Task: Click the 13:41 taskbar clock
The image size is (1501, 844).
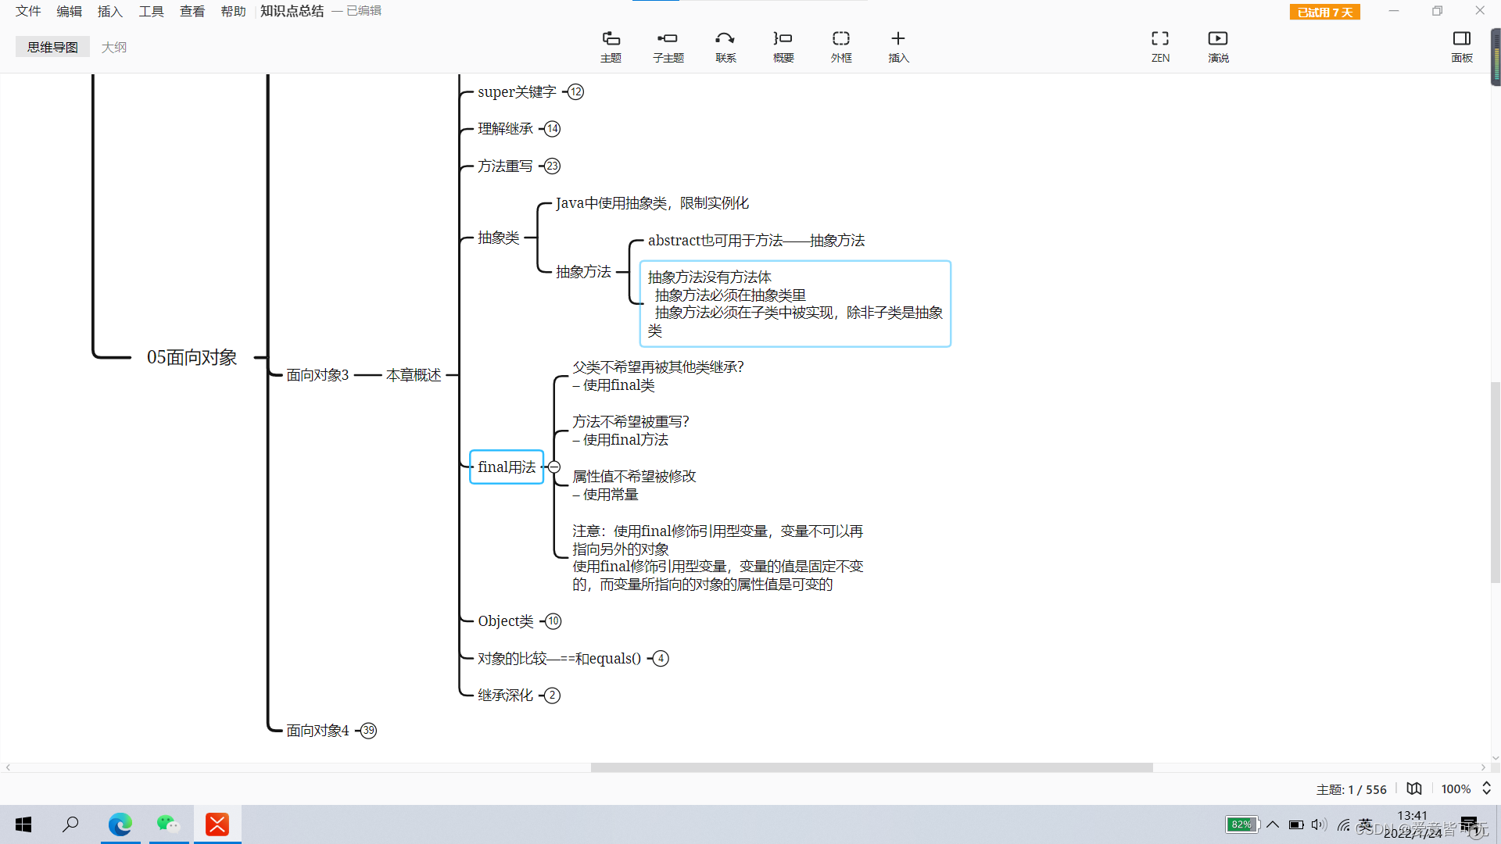Action: (1412, 816)
